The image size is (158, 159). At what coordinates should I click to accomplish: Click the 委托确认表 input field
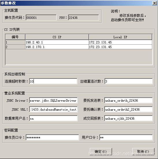point(129,109)
